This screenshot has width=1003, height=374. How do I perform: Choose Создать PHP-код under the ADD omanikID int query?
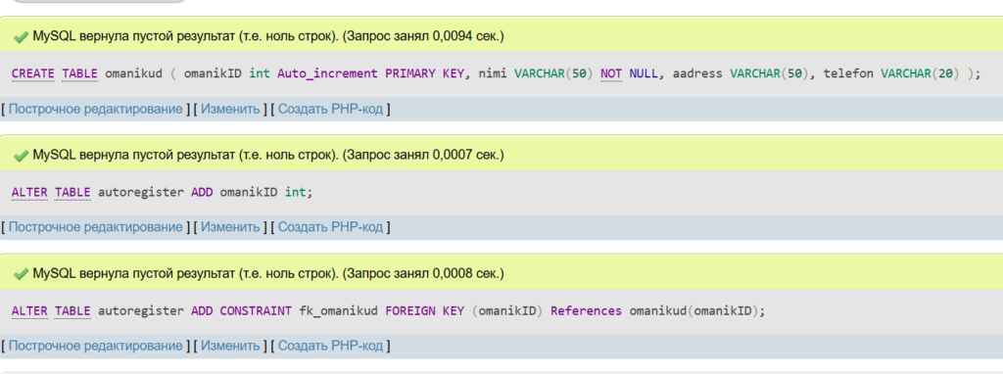(x=330, y=227)
